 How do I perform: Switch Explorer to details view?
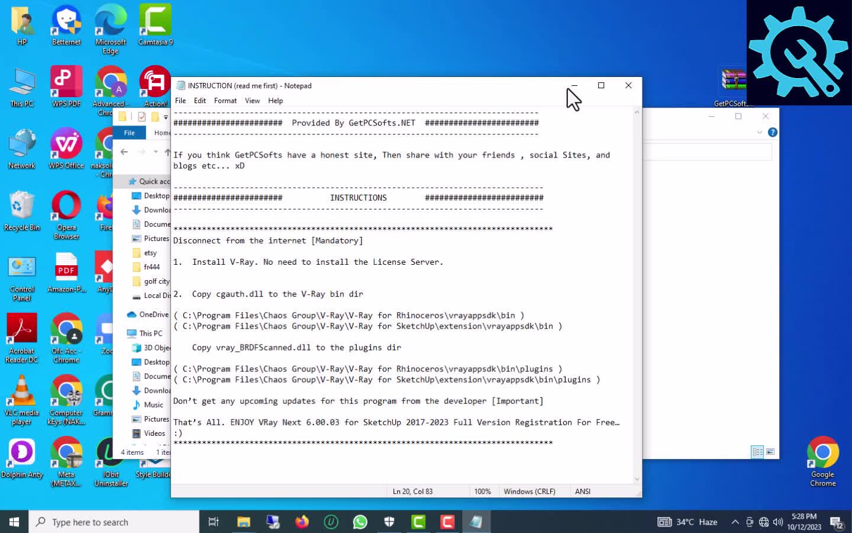click(757, 452)
